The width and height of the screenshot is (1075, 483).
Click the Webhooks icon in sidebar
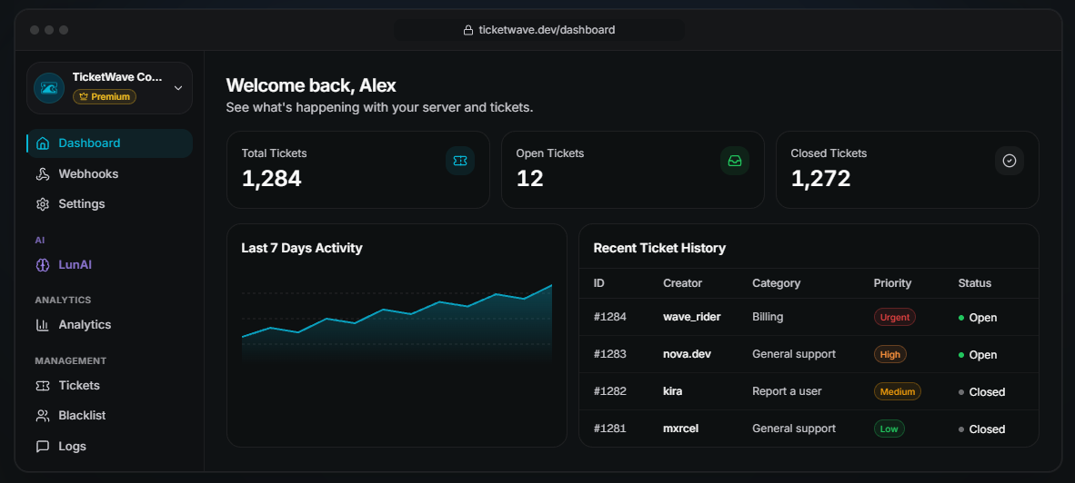(x=43, y=173)
